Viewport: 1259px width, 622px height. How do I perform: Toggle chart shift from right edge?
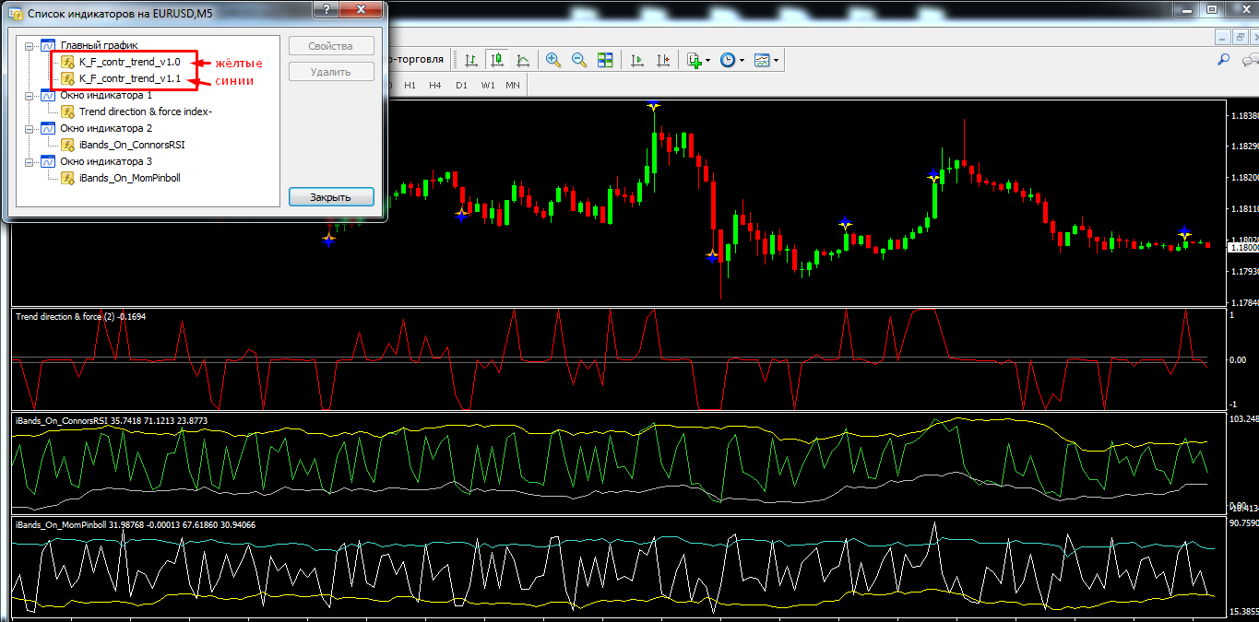(662, 60)
